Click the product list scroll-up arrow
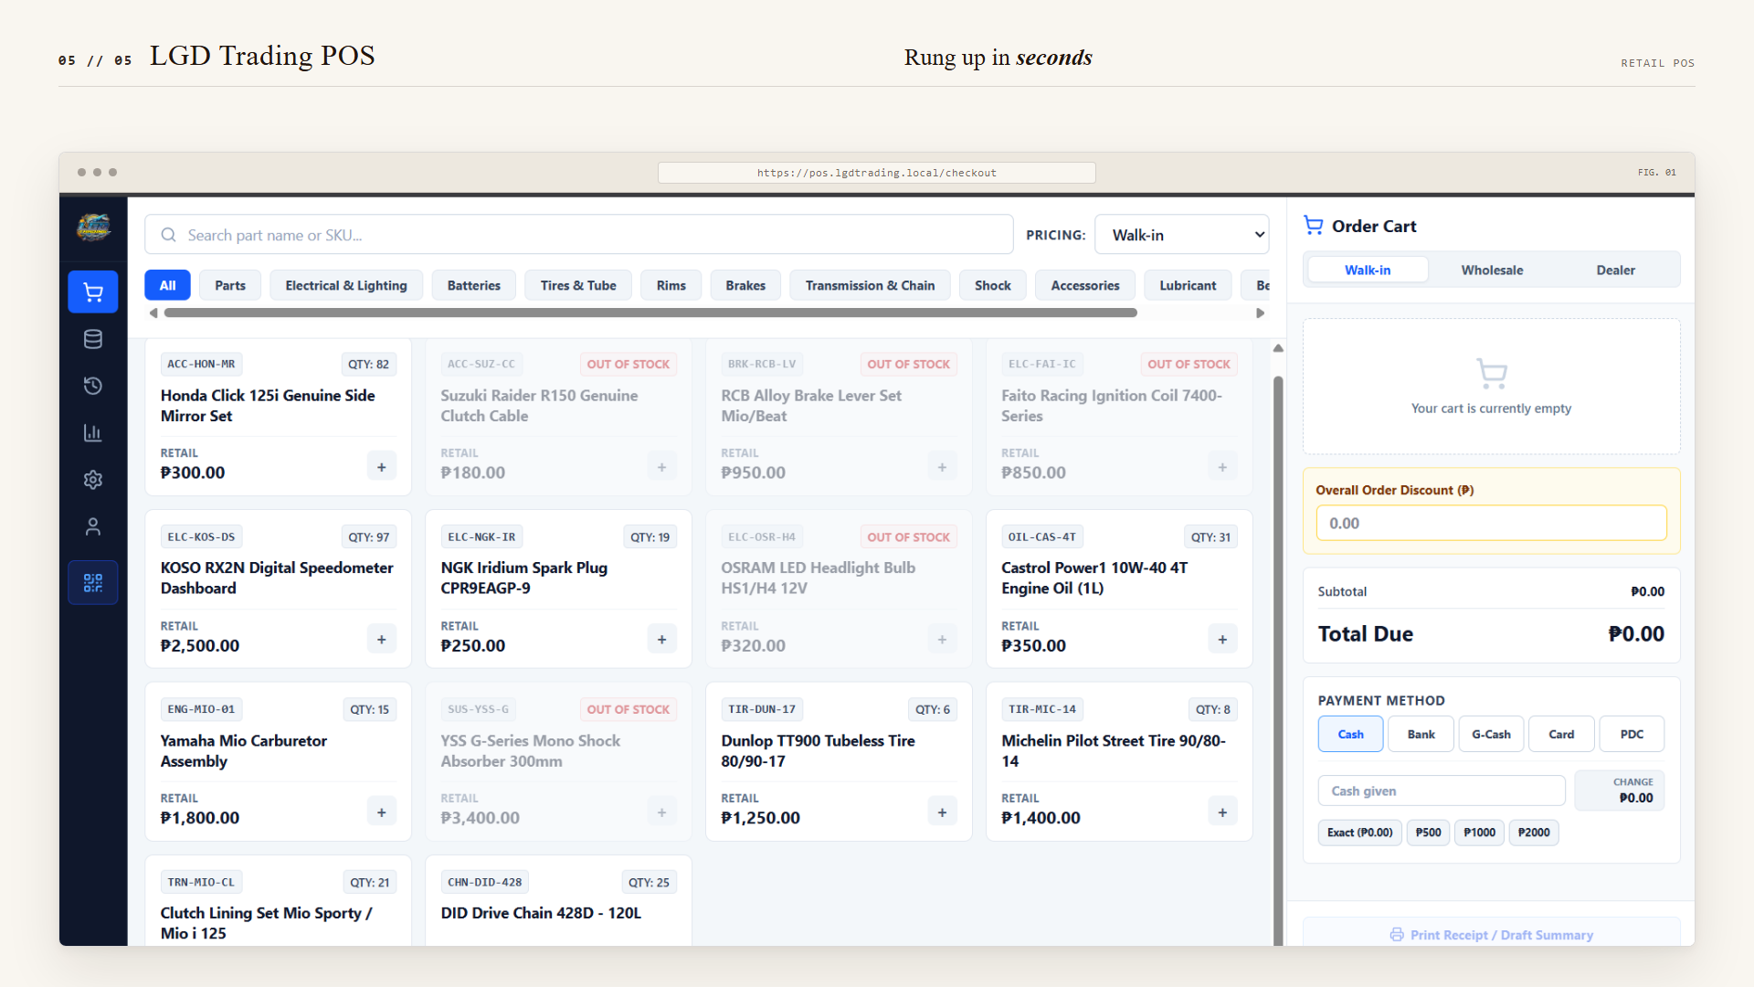This screenshot has width=1754, height=987. (x=1278, y=348)
